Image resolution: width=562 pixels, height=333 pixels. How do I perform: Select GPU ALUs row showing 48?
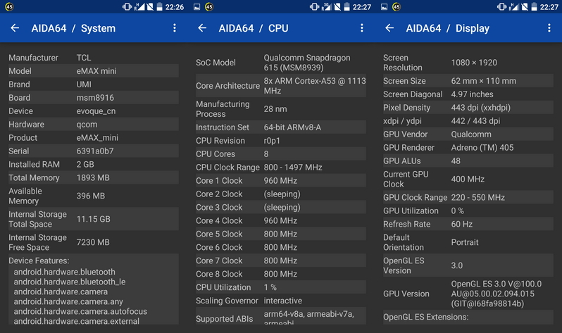[468, 161]
